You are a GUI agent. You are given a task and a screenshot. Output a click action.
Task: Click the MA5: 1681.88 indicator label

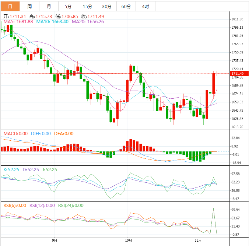[18, 22]
